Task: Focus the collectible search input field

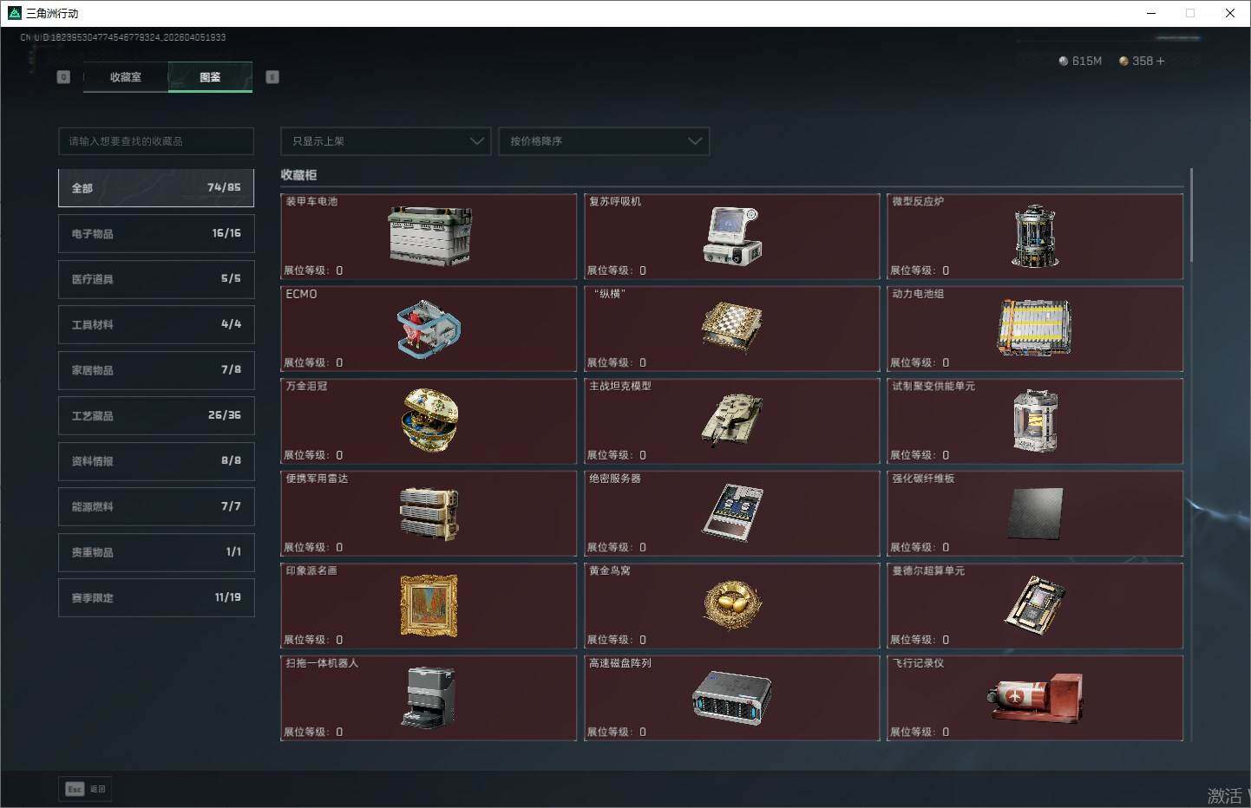Action: [x=156, y=141]
